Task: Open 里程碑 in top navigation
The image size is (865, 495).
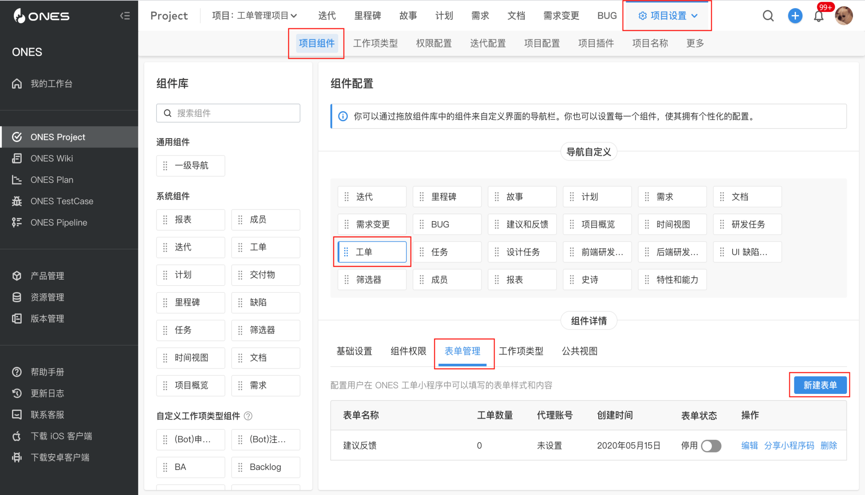Action: (x=367, y=16)
